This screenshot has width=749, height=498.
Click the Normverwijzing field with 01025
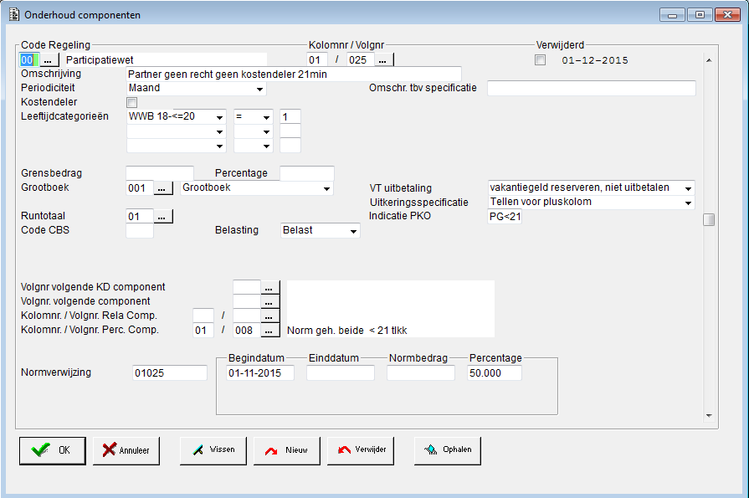[170, 372]
